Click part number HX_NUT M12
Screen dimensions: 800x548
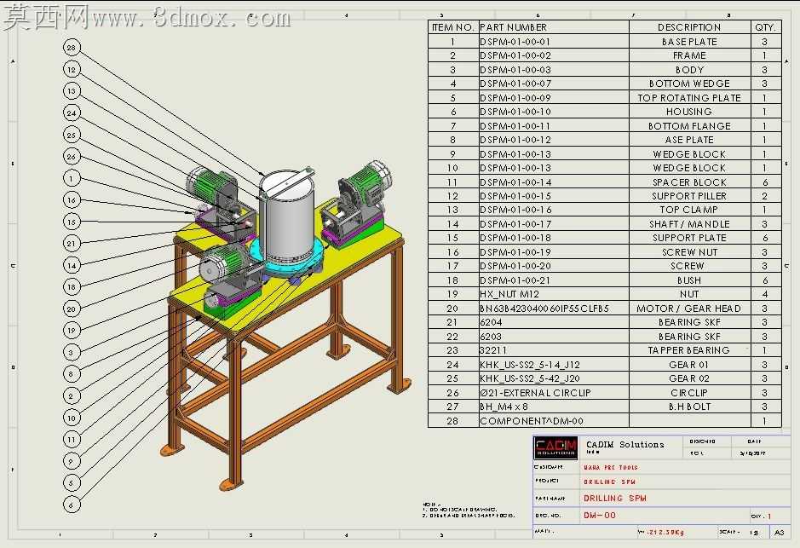(x=554, y=294)
